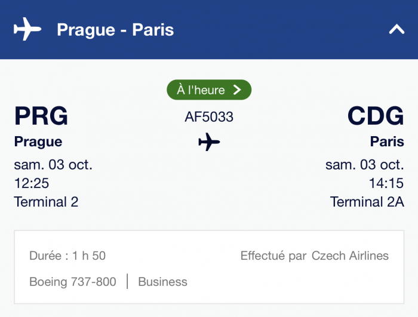Click the Durée 1 h 50 text
Image resolution: width=418 pixels, height=317 pixels.
[67, 256]
